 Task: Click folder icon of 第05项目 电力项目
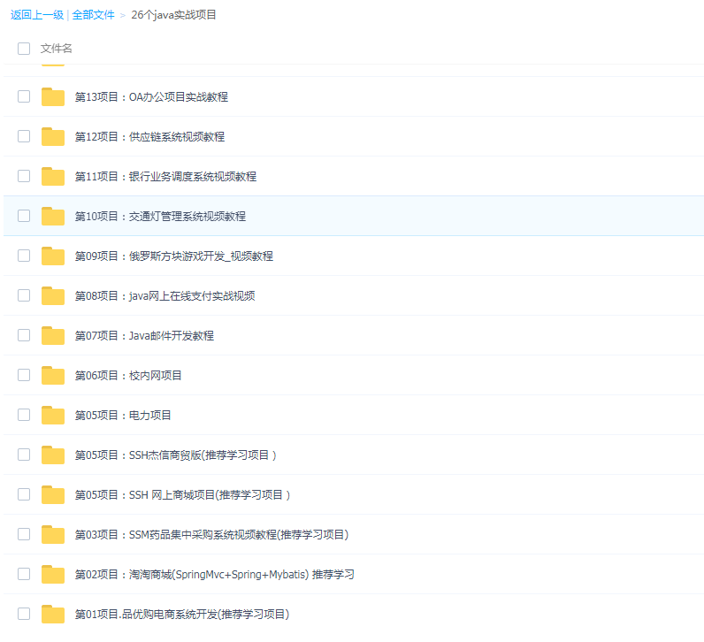coord(53,415)
